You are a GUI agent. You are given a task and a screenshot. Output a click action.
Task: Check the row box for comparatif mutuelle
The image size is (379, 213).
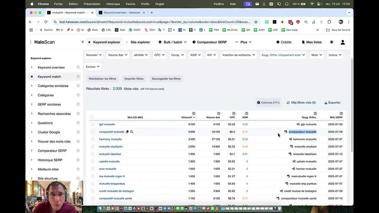[93, 132]
